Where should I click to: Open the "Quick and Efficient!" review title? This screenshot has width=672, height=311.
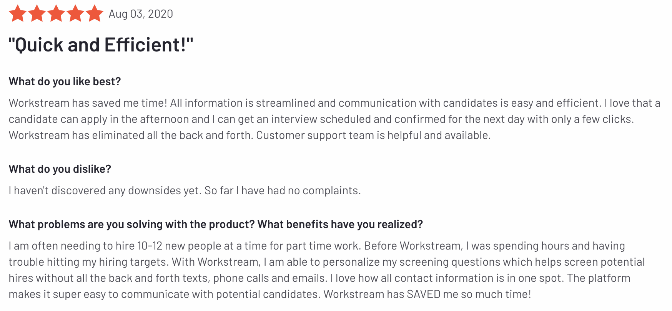tap(101, 45)
